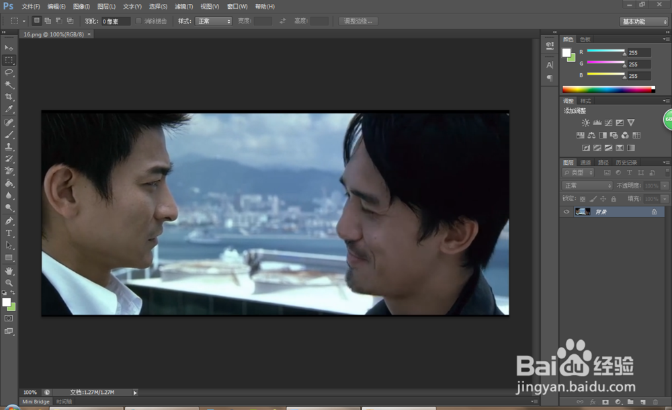This screenshot has width=672, height=410.
Task: Switch to the 历史记录 history tab
Action: point(626,163)
